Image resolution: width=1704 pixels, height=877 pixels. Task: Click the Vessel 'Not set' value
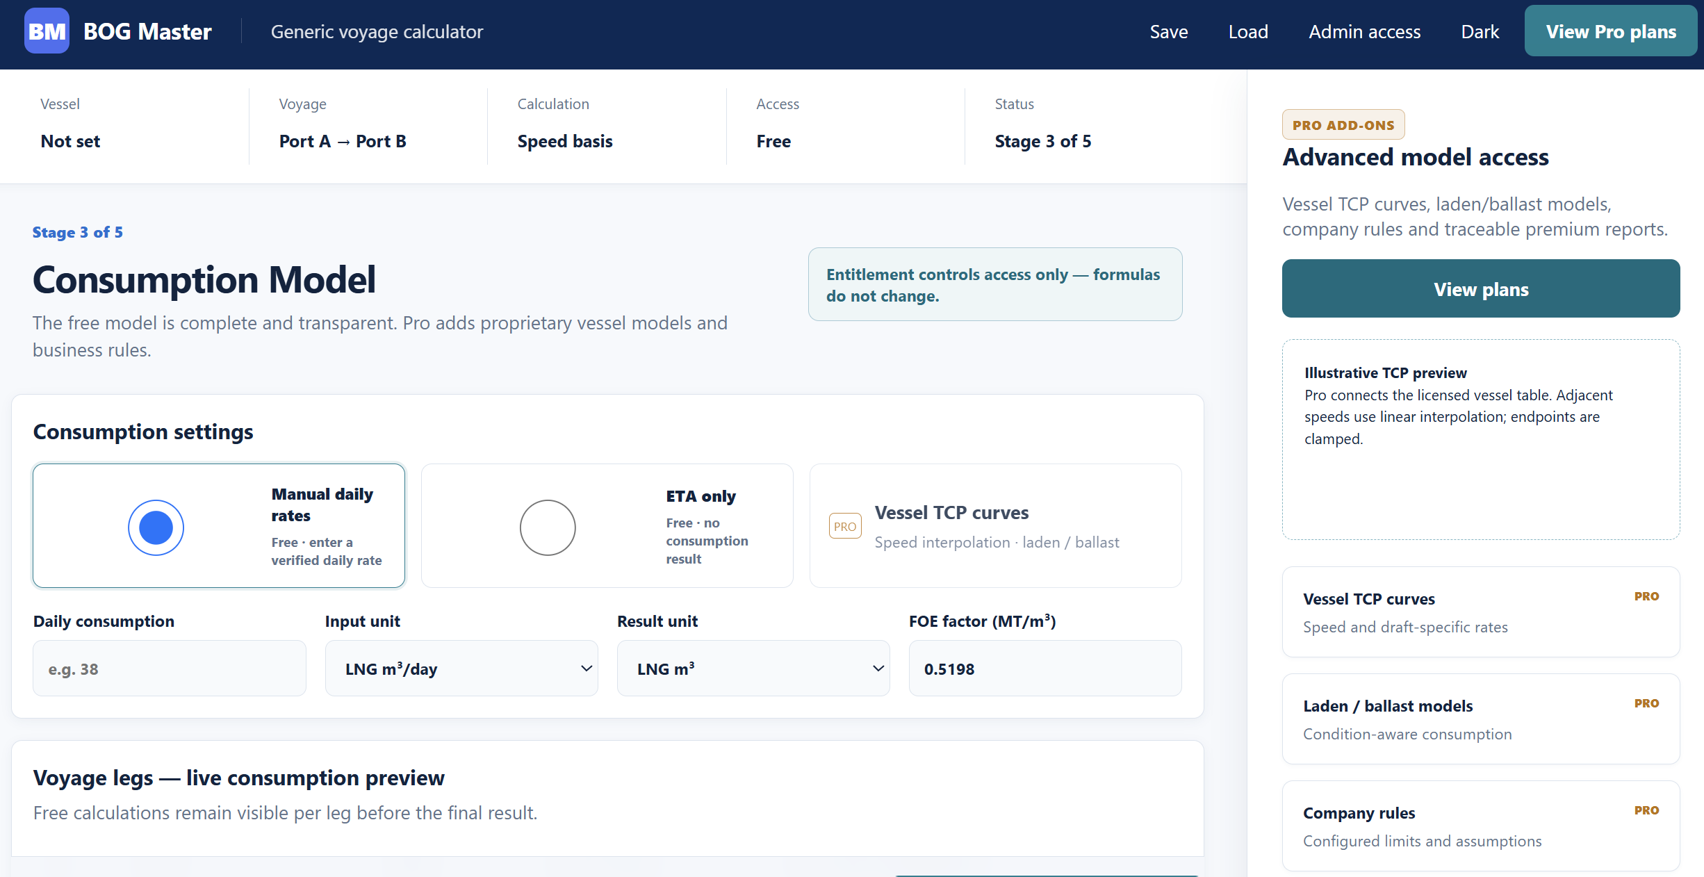[x=70, y=141]
